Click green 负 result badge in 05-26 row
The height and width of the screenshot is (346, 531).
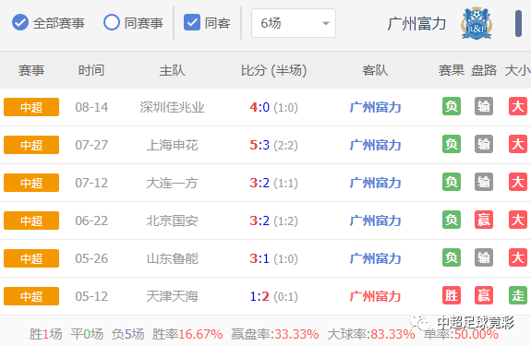[452, 258]
